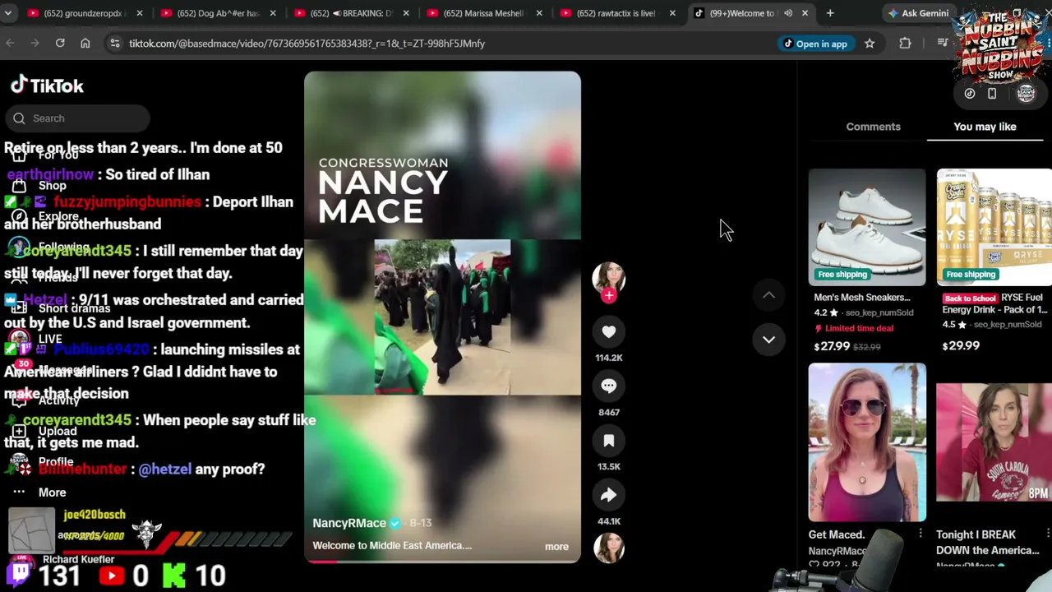
Task: Mute the active TikTok tab audio
Action: [788, 13]
